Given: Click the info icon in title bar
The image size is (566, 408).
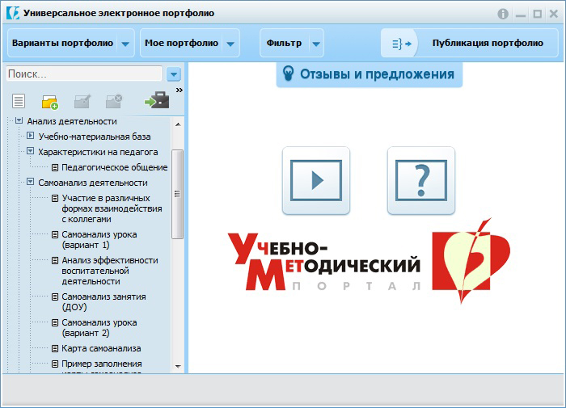Looking at the screenshot, I should (503, 14).
